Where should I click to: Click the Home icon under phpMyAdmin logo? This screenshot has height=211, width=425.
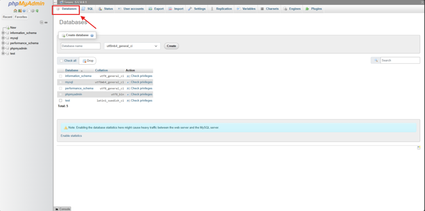pos(15,11)
